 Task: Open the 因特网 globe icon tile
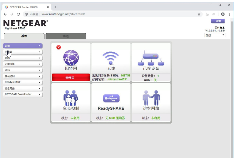click(71, 58)
